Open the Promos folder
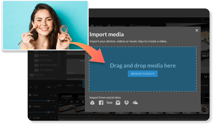 point(41,55)
